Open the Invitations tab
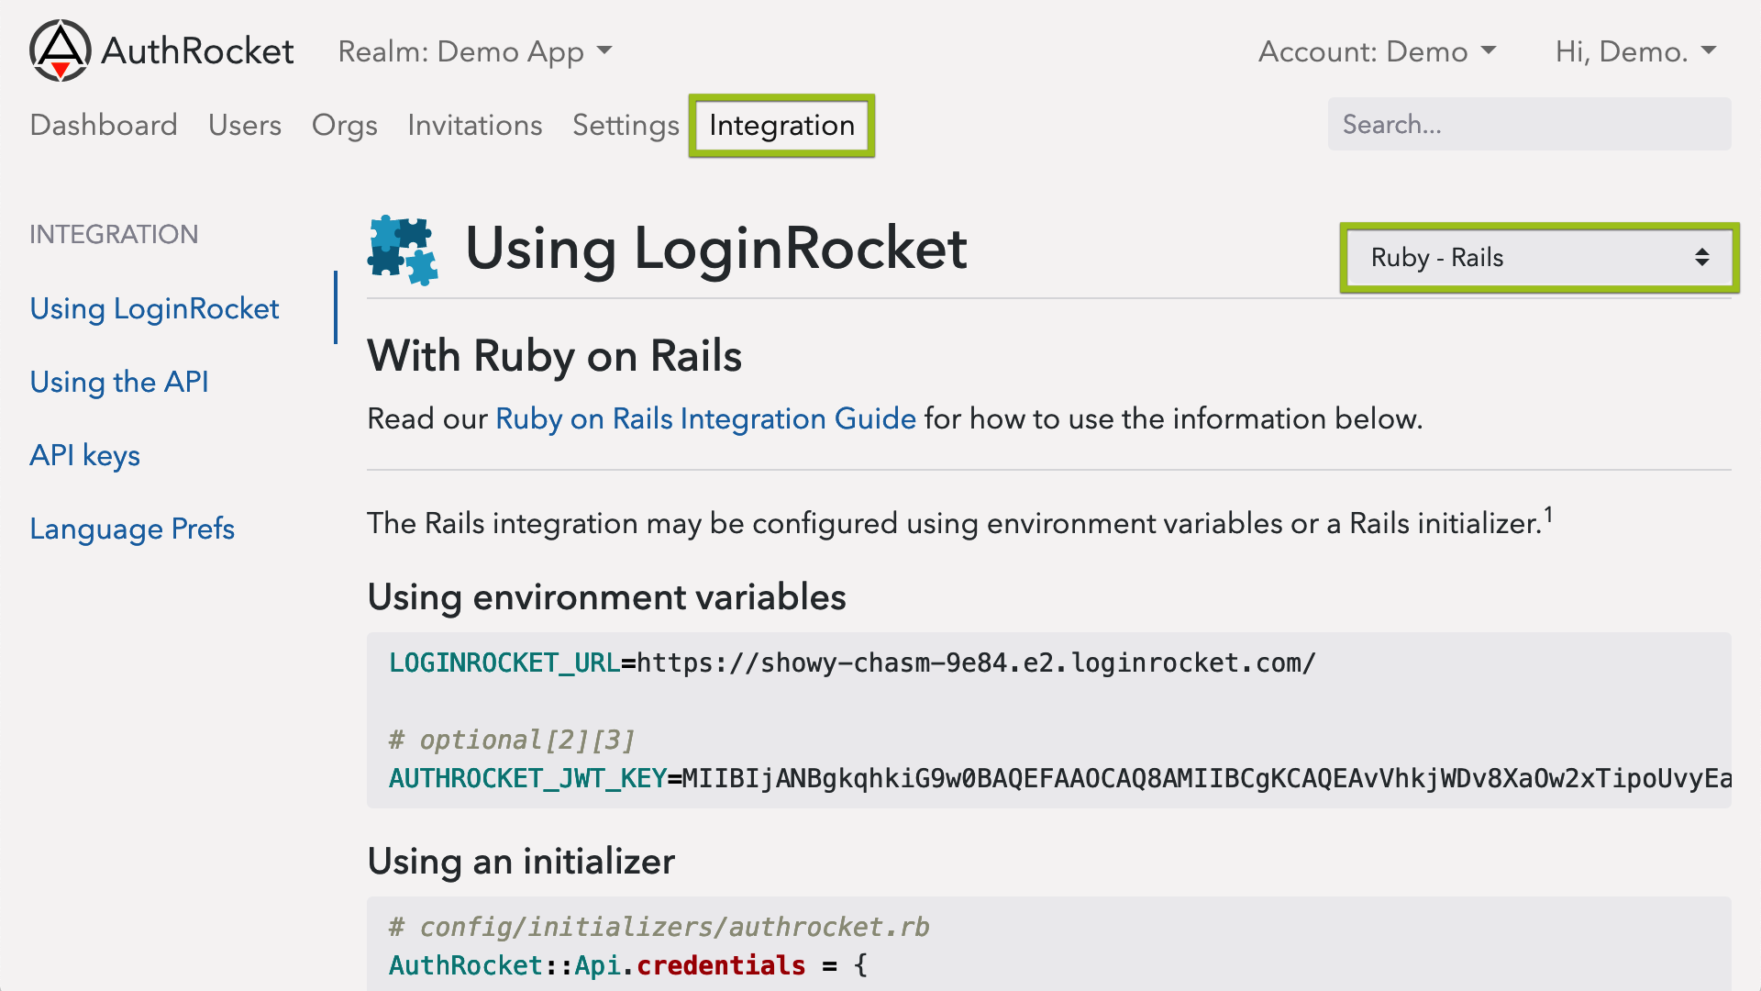 [475, 126]
